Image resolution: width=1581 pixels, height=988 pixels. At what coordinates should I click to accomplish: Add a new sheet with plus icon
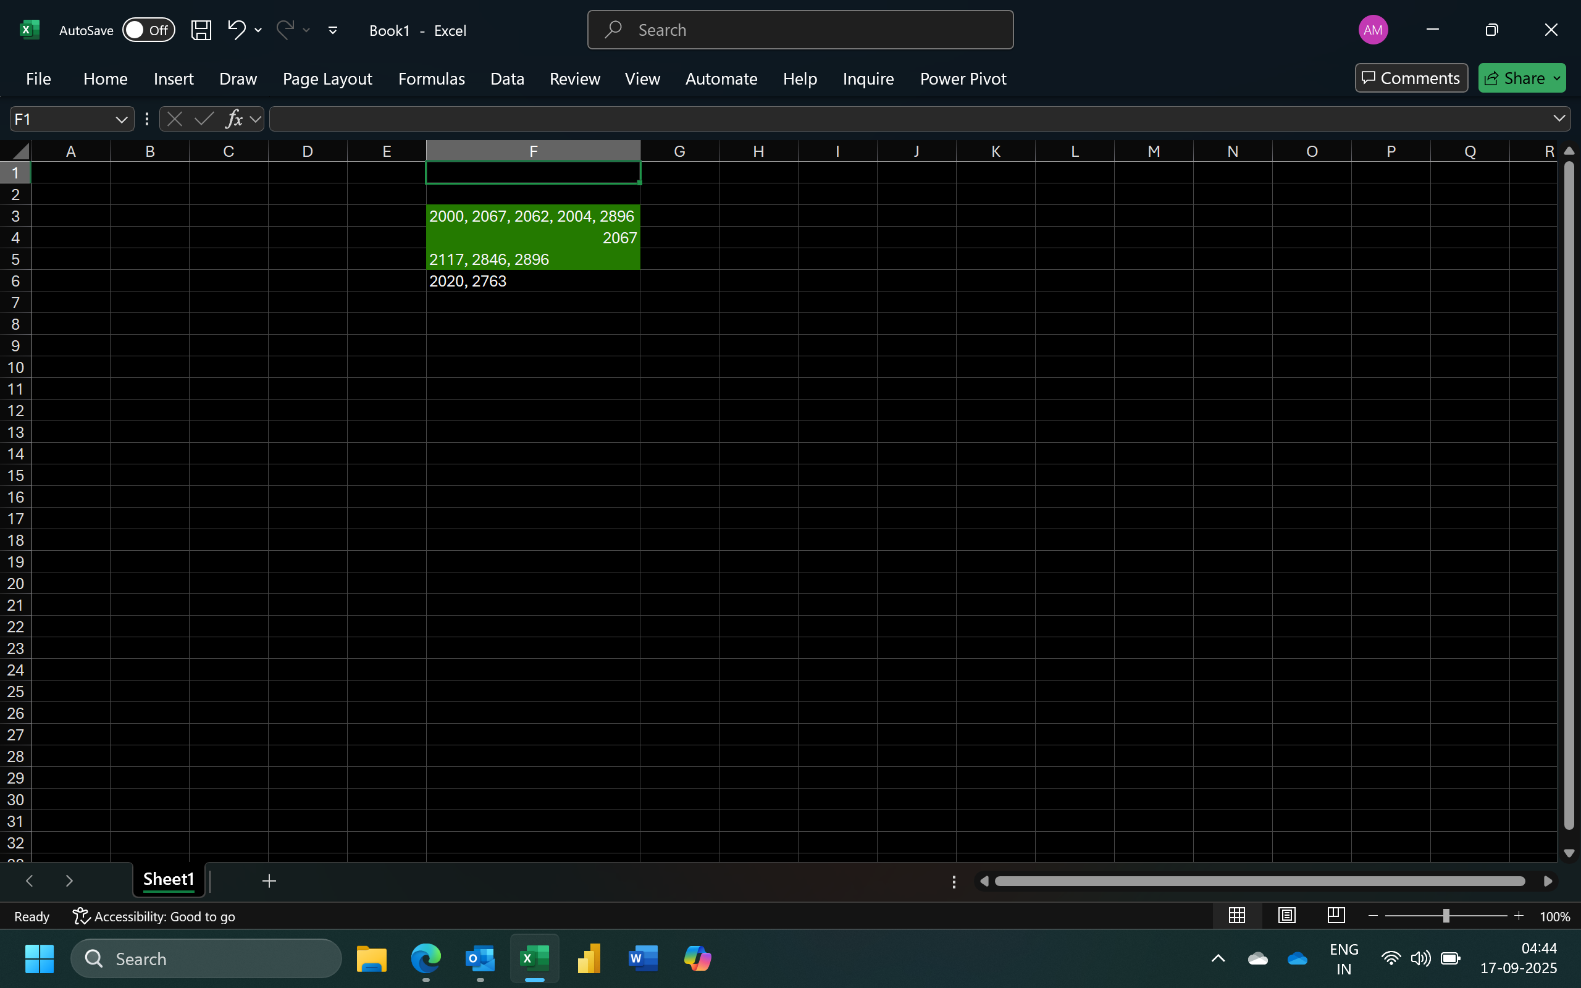click(x=269, y=881)
